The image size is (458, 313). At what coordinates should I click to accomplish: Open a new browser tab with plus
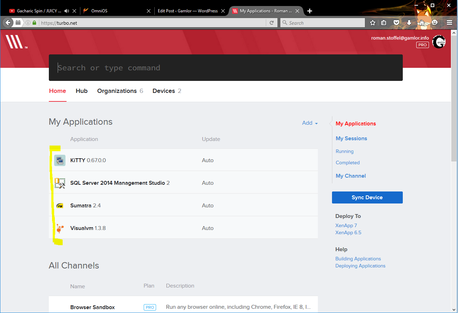310,11
